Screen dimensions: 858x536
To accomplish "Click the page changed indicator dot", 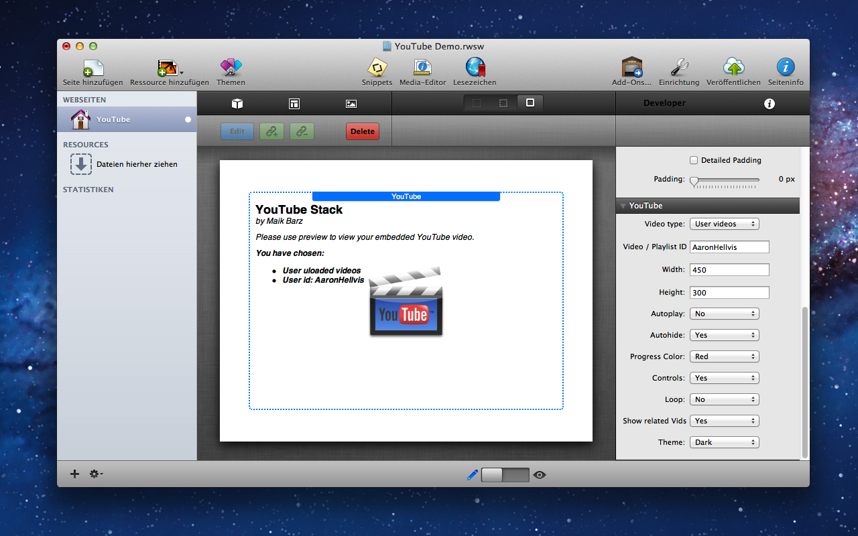I will 188,119.
